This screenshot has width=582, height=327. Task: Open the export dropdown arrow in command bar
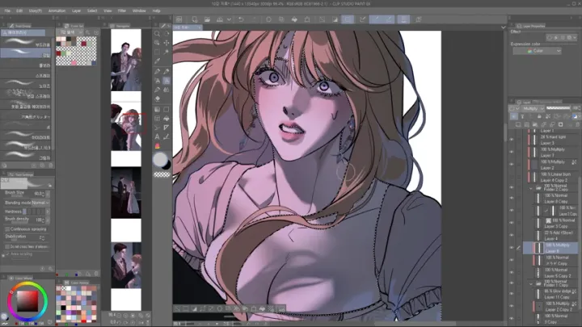tap(229, 19)
